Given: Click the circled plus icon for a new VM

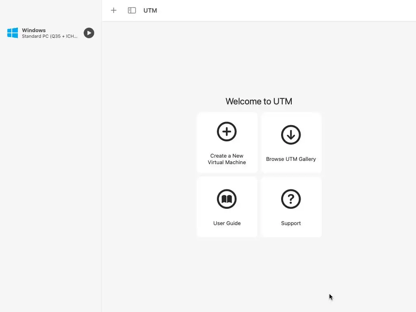Looking at the screenshot, I should 227,132.
